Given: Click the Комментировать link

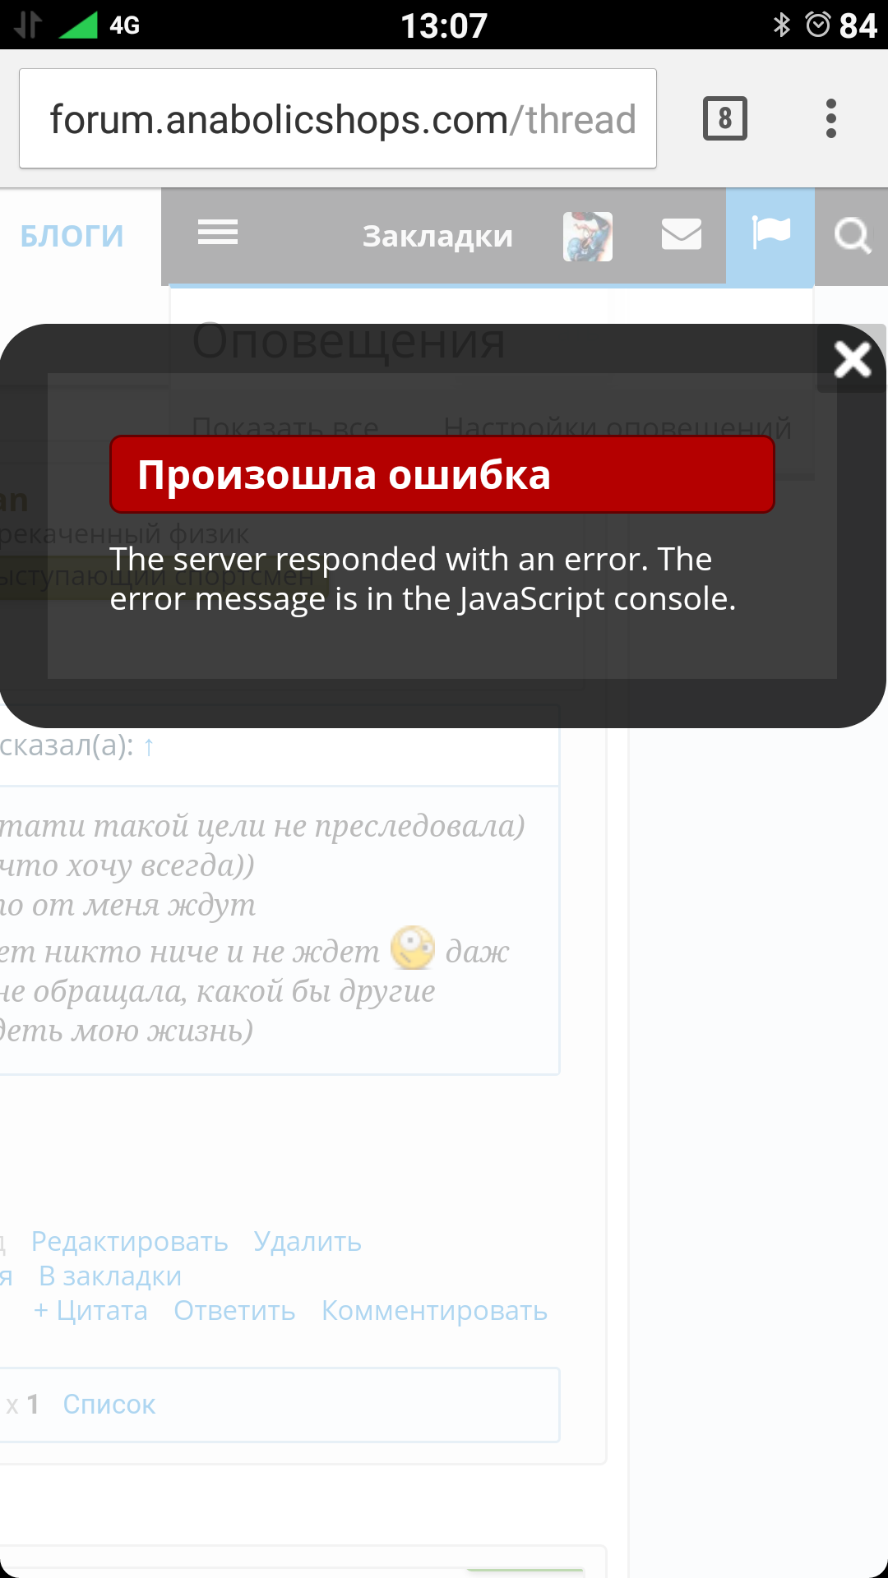Looking at the screenshot, I should [x=434, y=1311].
